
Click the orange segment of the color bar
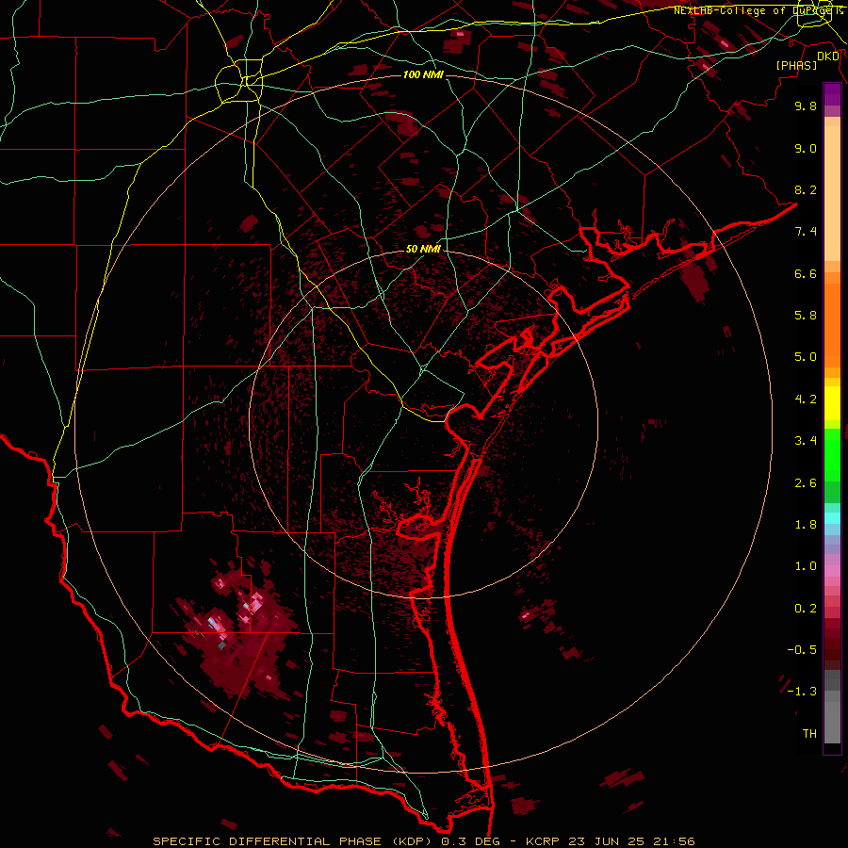(x=832, y=326)
